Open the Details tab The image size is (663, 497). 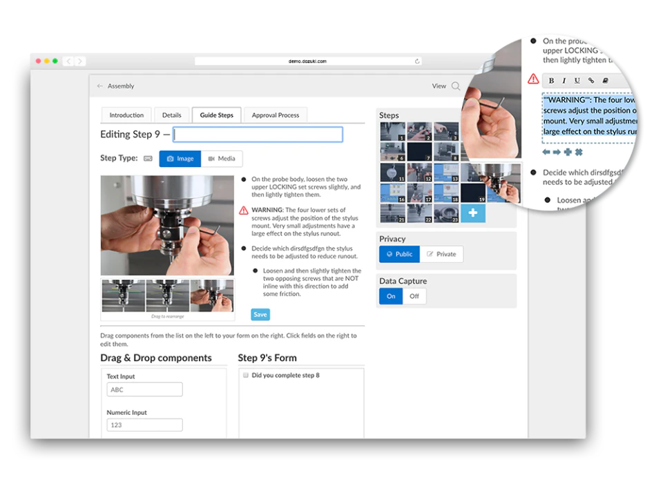(171, 115)
